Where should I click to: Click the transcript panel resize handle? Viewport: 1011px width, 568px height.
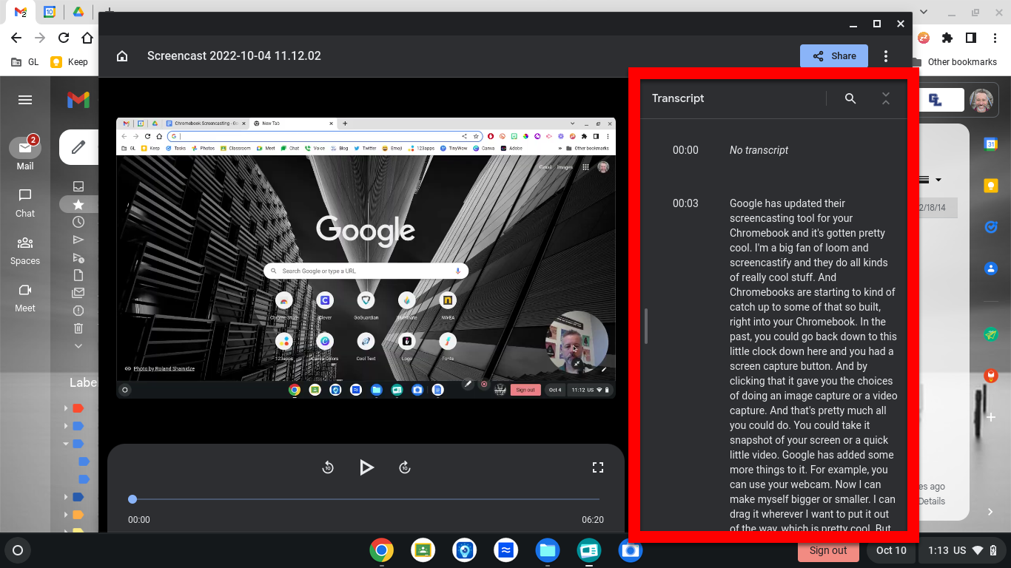click(646, 326)
